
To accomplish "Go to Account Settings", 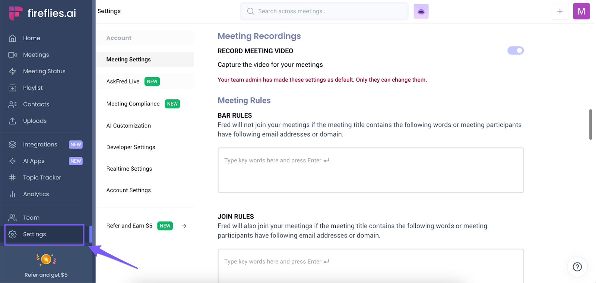I will [x=129, y=190].
